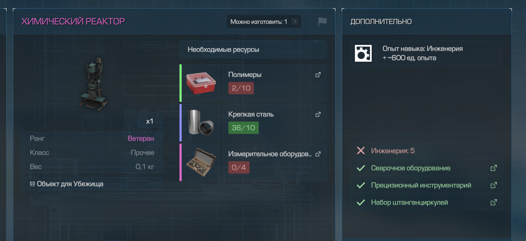Open the Набор штангенциркулей link icon

tap(493, 203)
